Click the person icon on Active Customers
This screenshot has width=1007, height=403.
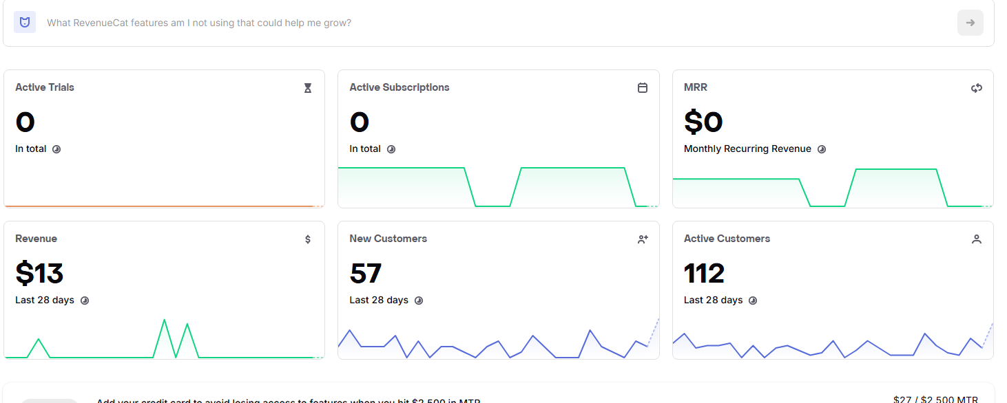click(977, 239)
